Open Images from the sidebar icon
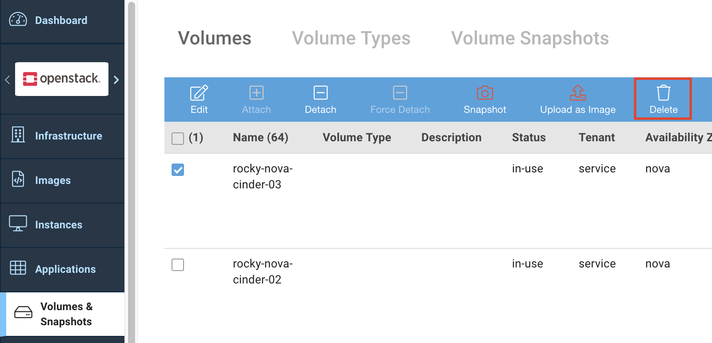 pos(18,179)
